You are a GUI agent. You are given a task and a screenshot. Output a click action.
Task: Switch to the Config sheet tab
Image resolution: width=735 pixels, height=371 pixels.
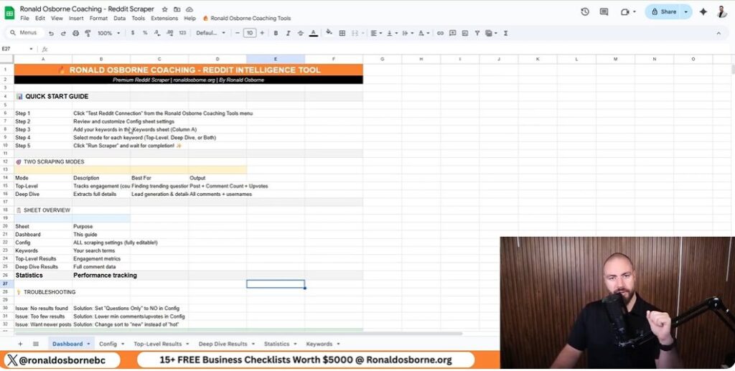(108, 344)
